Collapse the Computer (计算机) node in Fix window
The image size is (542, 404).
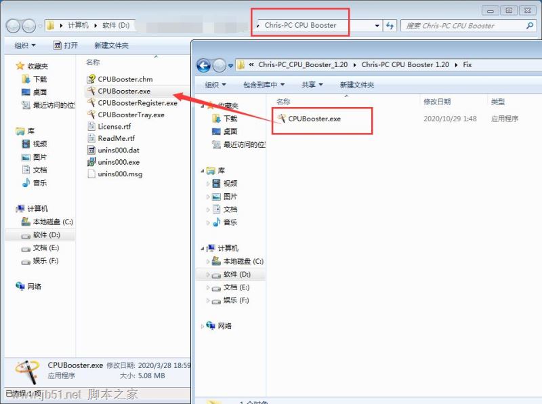click(x=202, y=248)
